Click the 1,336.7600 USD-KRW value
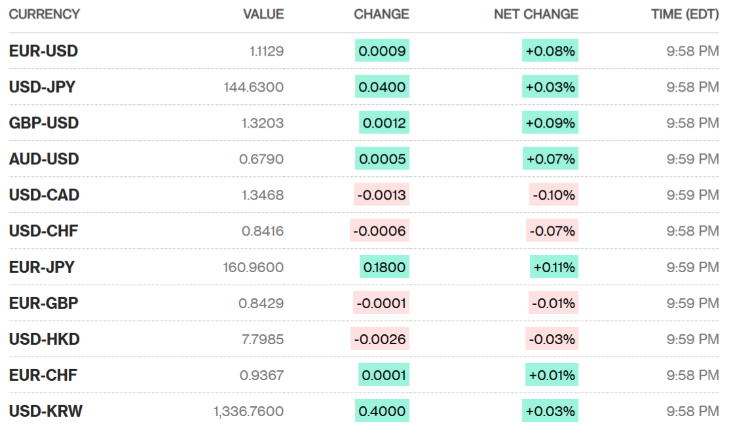729x424 pixels. coord(248,411)
